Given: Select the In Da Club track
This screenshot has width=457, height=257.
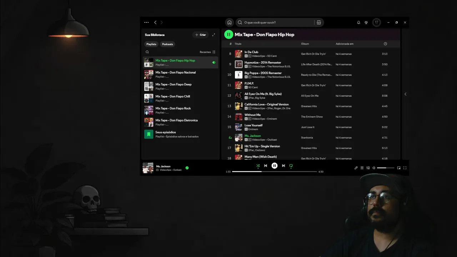Looking at the screenshot, I should (x=311, y=54).
